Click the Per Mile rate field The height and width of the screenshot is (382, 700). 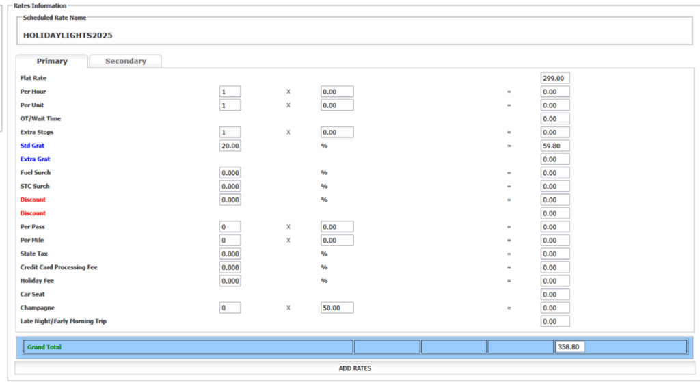coord(336,241)
